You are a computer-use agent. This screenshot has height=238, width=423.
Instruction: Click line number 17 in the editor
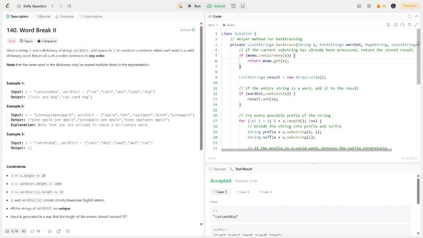[215, 121]
